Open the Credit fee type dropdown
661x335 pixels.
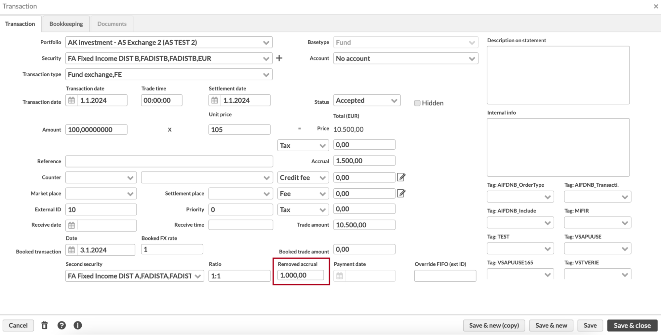[x=303, y=177]
